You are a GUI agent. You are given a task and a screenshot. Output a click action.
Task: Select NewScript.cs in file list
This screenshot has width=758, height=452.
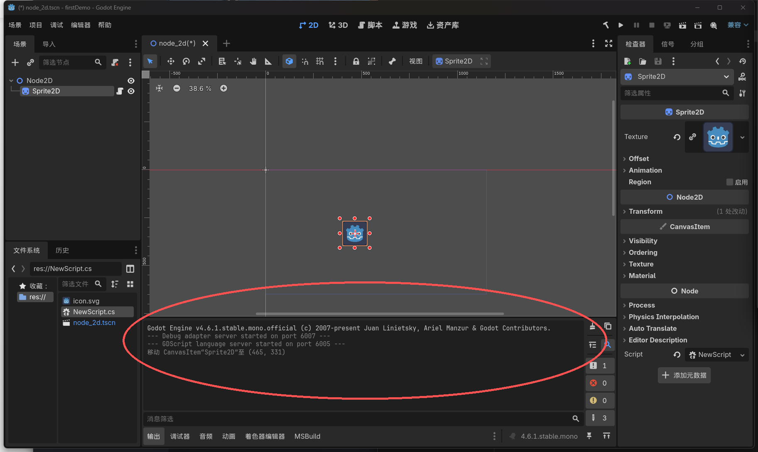[x=98, y=312]
